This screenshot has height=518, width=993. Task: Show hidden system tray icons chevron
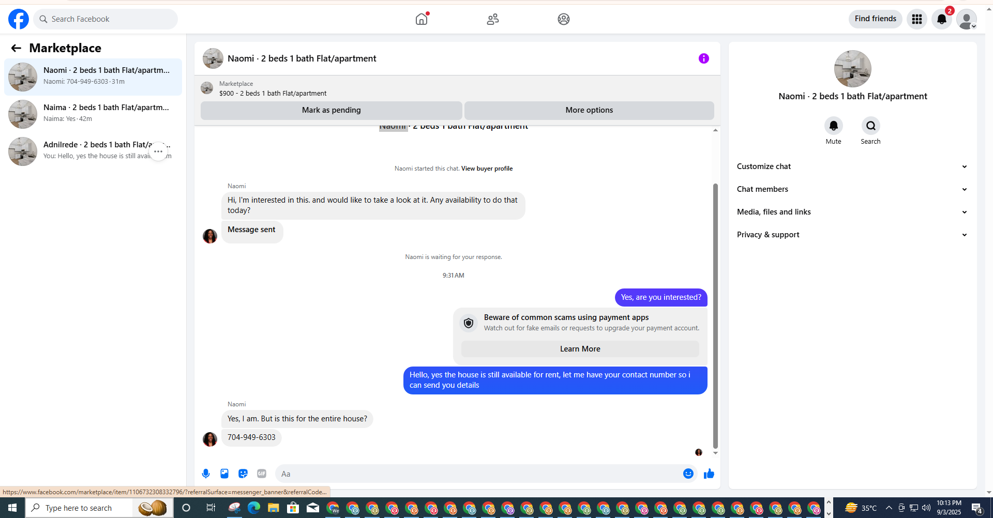[x=889, y=508]
